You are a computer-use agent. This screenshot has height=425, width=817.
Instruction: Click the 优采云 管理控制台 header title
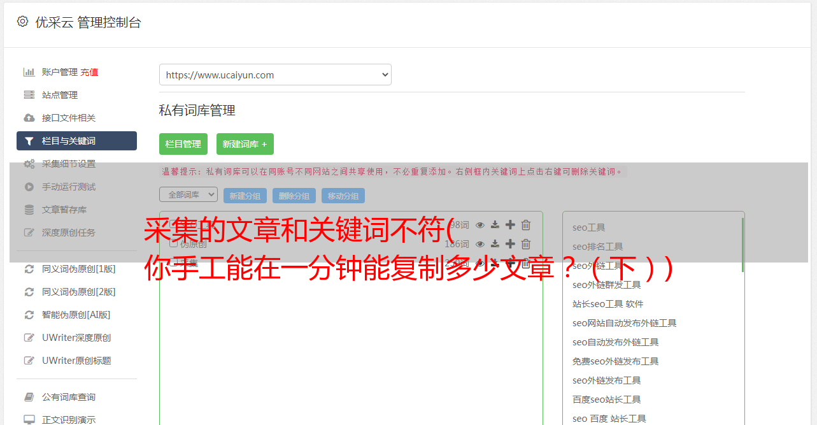pyautogui.click(x=88, y=22)
